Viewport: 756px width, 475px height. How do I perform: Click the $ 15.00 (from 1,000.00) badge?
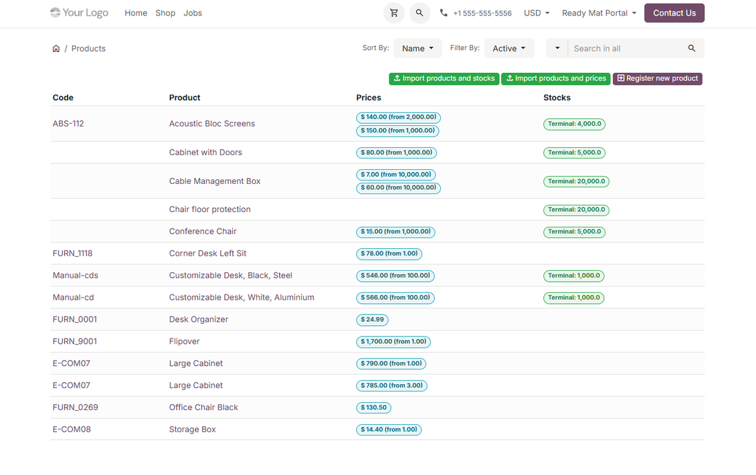click(396, 232)
